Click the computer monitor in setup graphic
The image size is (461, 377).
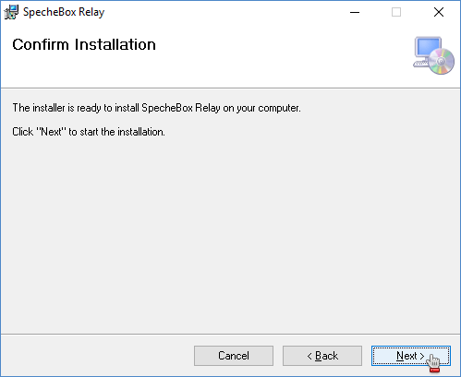(428, 47)
